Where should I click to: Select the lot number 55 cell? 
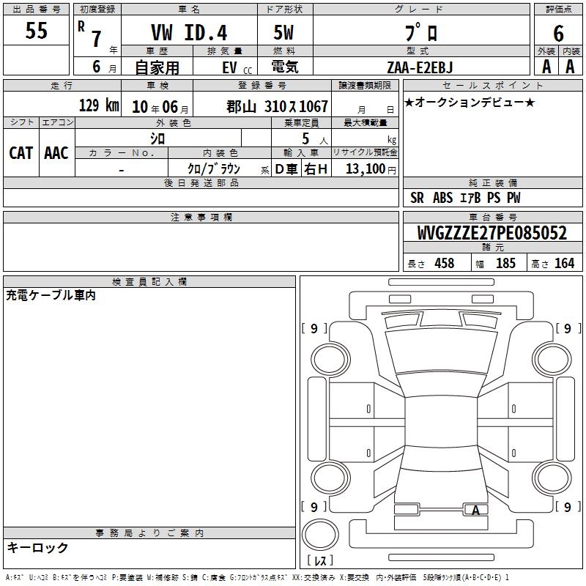36,31
